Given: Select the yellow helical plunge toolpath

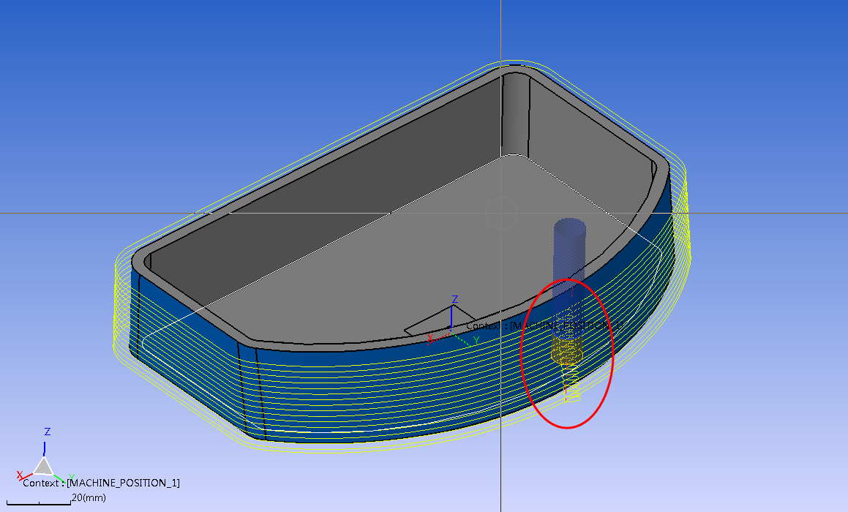Looking at the screenshot, I should [571, 388].
